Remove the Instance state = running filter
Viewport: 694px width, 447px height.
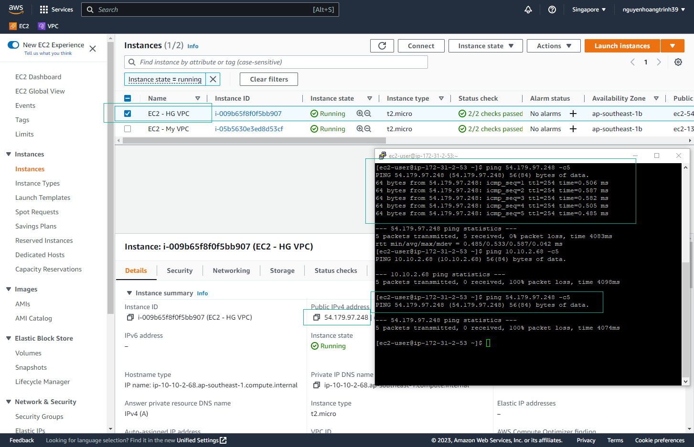[x=213, y=79]
